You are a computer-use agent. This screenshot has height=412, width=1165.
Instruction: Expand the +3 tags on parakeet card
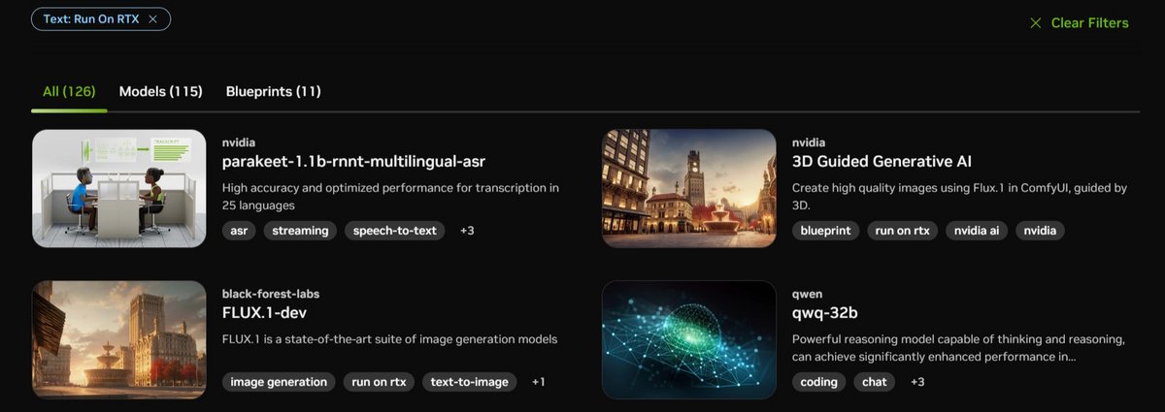tap(467, 231)
